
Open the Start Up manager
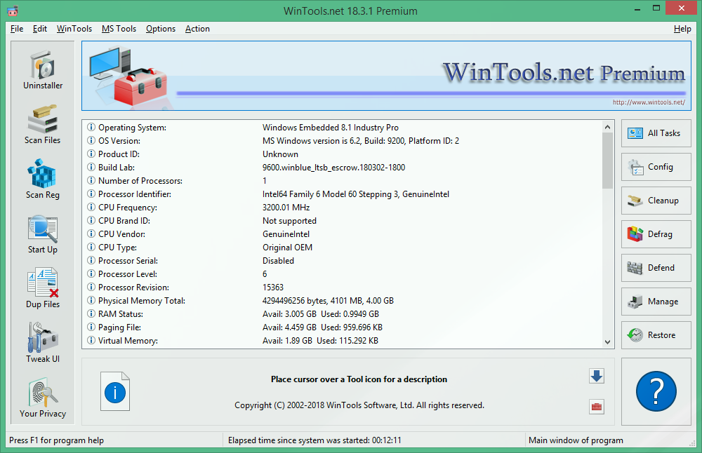pyautogui.click(x=42, y=232)
